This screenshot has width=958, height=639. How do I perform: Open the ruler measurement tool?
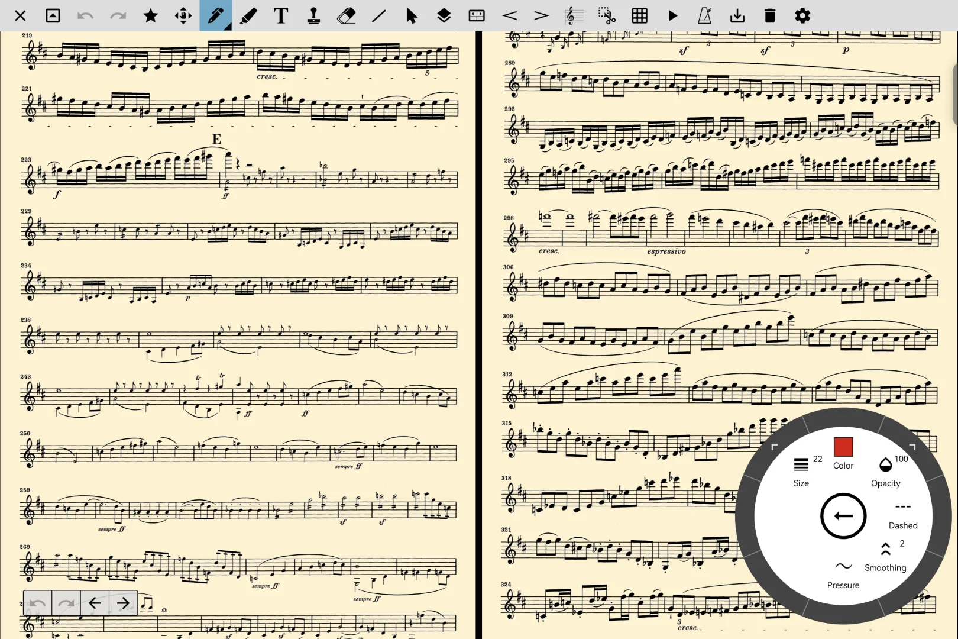click(477, 16)
